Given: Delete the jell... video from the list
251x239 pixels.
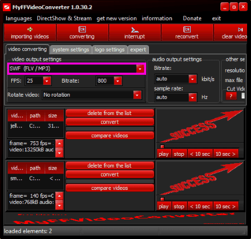Looking at the screenshot, I should coord(110,113).
